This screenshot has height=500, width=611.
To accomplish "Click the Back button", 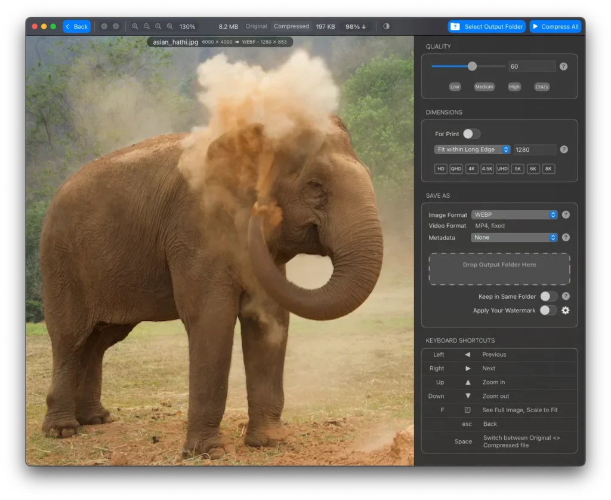I will point(77,26).
